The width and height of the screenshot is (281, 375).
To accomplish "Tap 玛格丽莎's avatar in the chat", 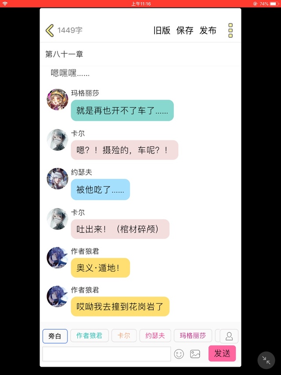I will (58, 99).
